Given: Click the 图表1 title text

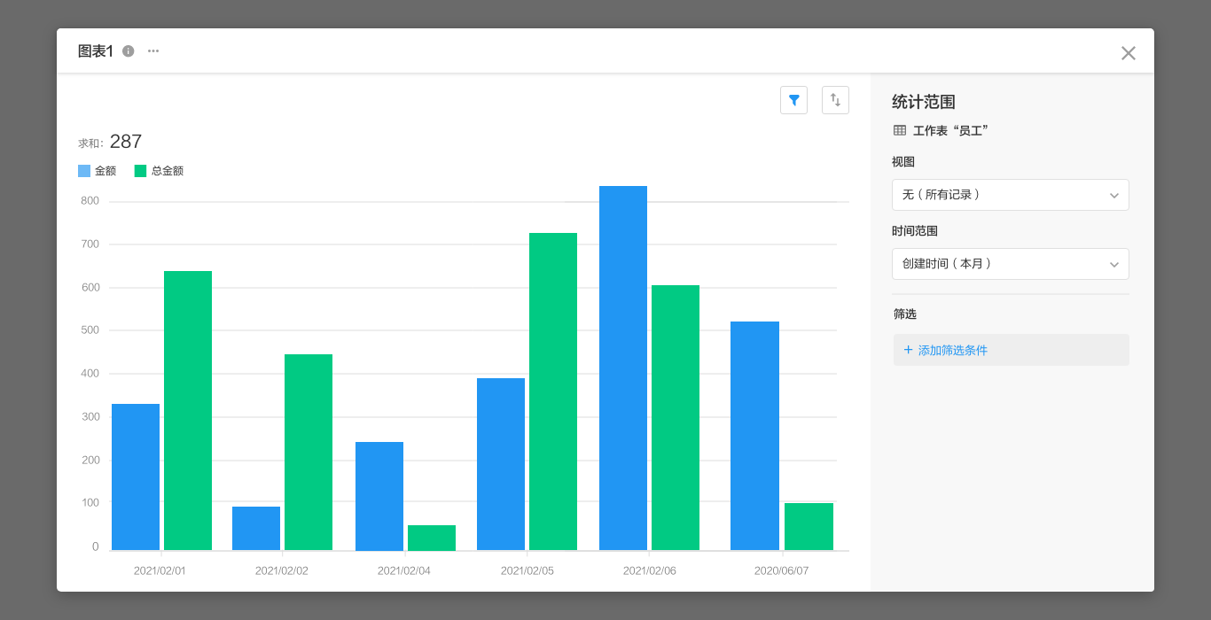Looking at the screenshot, I should (x=96, y=51).
